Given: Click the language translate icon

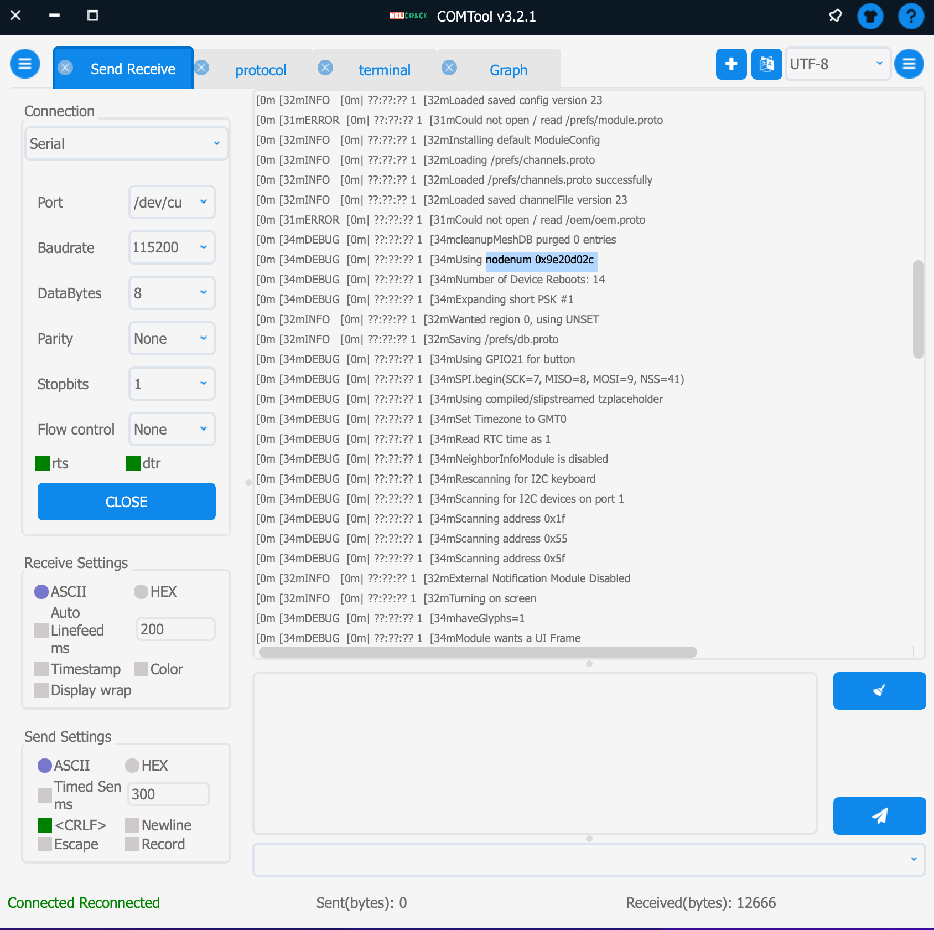Looking at the screenshot, I should 766,64.
